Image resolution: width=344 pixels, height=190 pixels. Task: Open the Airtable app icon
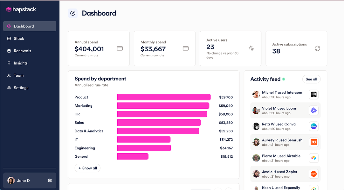[x=313, y=158]
